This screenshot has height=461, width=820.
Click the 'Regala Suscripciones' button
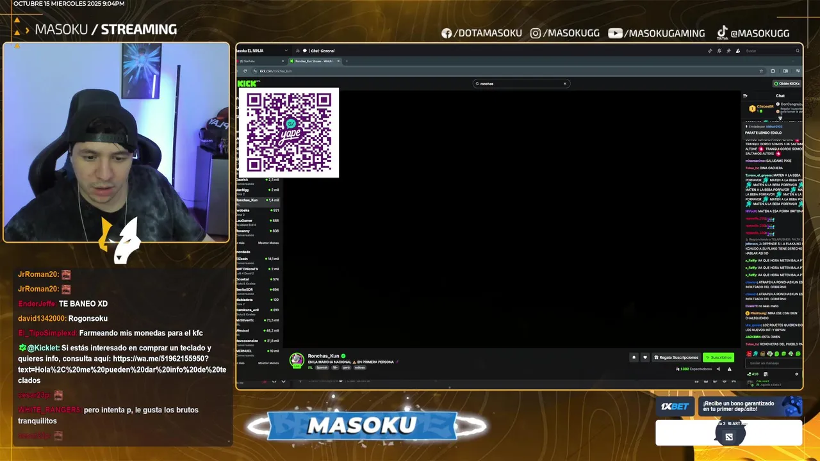[x=676, y=357]
